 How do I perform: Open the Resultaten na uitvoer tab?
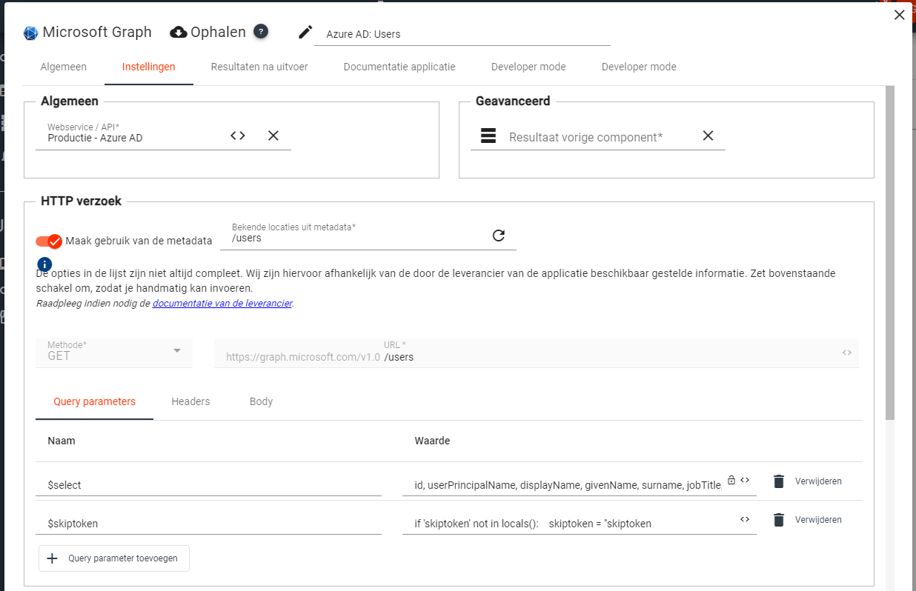259,67
